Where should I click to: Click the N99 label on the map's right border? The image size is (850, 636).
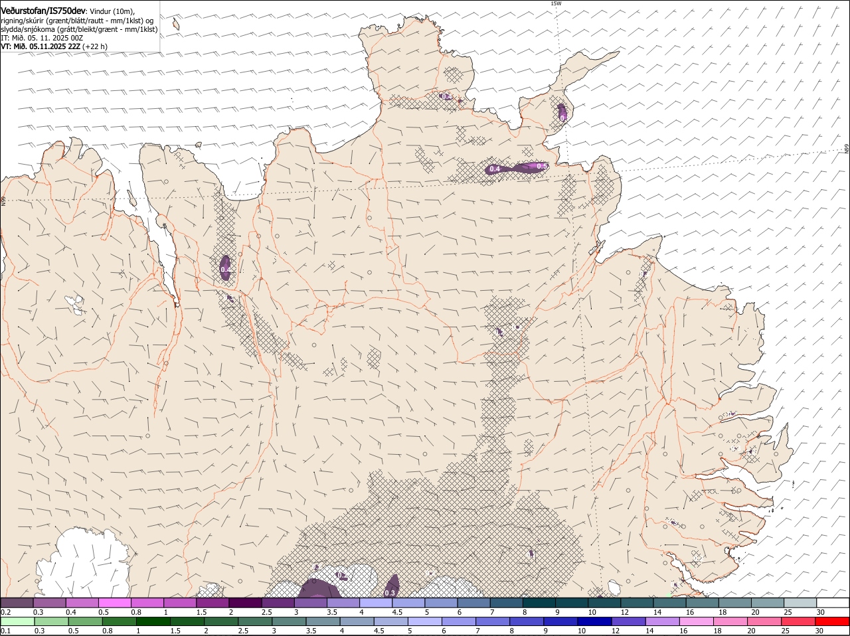pyautogui.click(x=847, y=149)
